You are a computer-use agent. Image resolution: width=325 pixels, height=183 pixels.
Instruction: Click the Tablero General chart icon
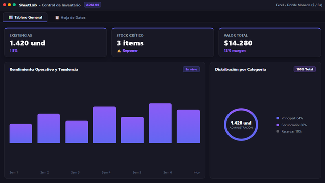tap(11, 17)
